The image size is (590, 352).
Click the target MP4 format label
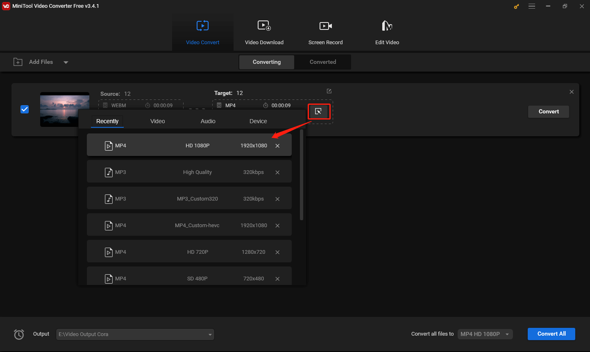(x=231, y=106)
